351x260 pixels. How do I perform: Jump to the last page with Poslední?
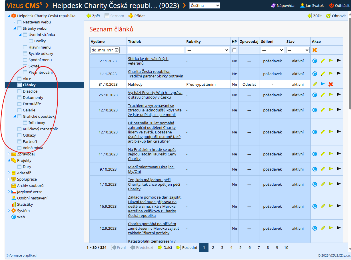click(x=187, y=247)
